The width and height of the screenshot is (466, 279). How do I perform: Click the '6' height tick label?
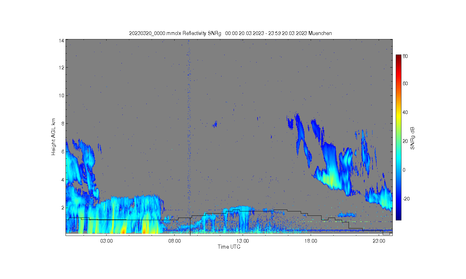(63, 152)
